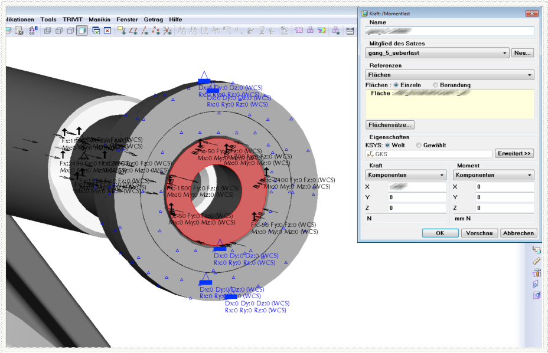Image resolution: width=548 pixels, height=353 pixels.
Task: Open the Hilfe menu
Action: coord(175,19)
